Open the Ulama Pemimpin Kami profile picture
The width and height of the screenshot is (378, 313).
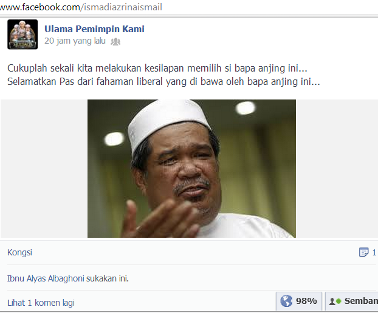[22, 35]
